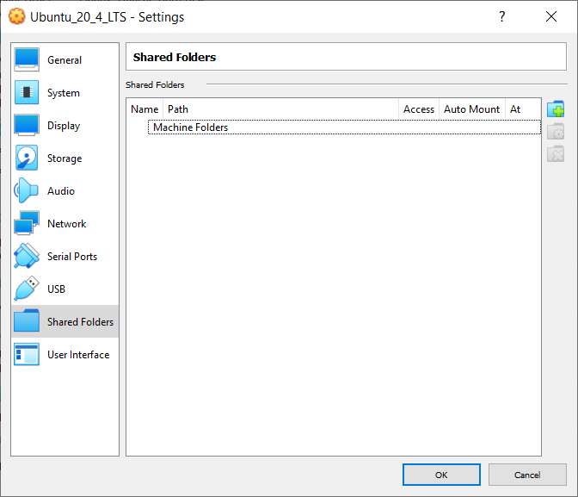The width and height of the screenshot is (578, 497).
Task: Click the Name column header
Action: [x=144, y=109]
